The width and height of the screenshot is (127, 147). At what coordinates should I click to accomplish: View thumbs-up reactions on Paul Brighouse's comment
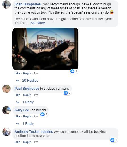point(67,93)
